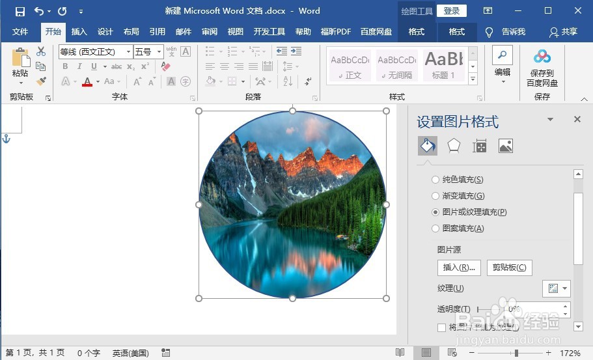Apply subscript formatting
The height and width of the screenshot is (360, 593).
(130, 67)
